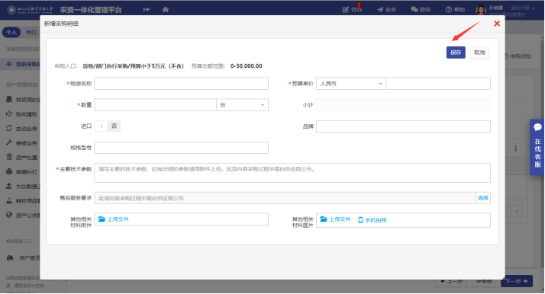Open the 业务 paper plane icon

click(x=380, y=10)
